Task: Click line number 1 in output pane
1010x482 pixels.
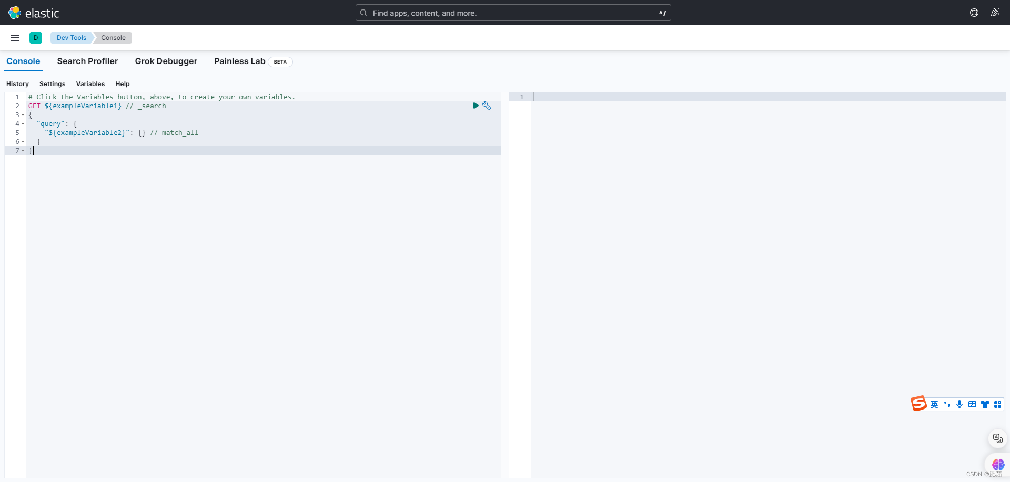Action: 522,97
